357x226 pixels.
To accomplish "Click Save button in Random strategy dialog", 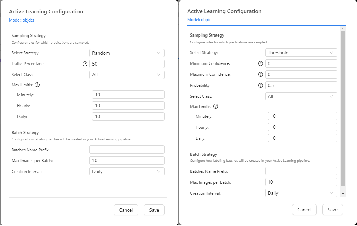I will tap(154, 210).
